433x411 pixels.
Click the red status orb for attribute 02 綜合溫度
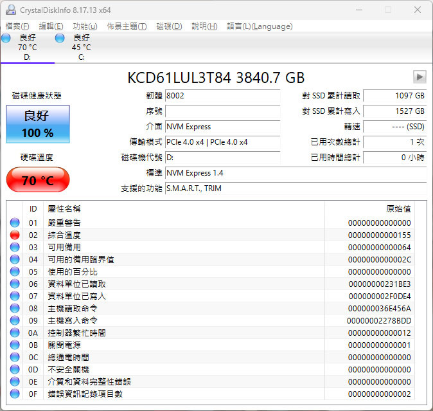[x=15, y=235]
